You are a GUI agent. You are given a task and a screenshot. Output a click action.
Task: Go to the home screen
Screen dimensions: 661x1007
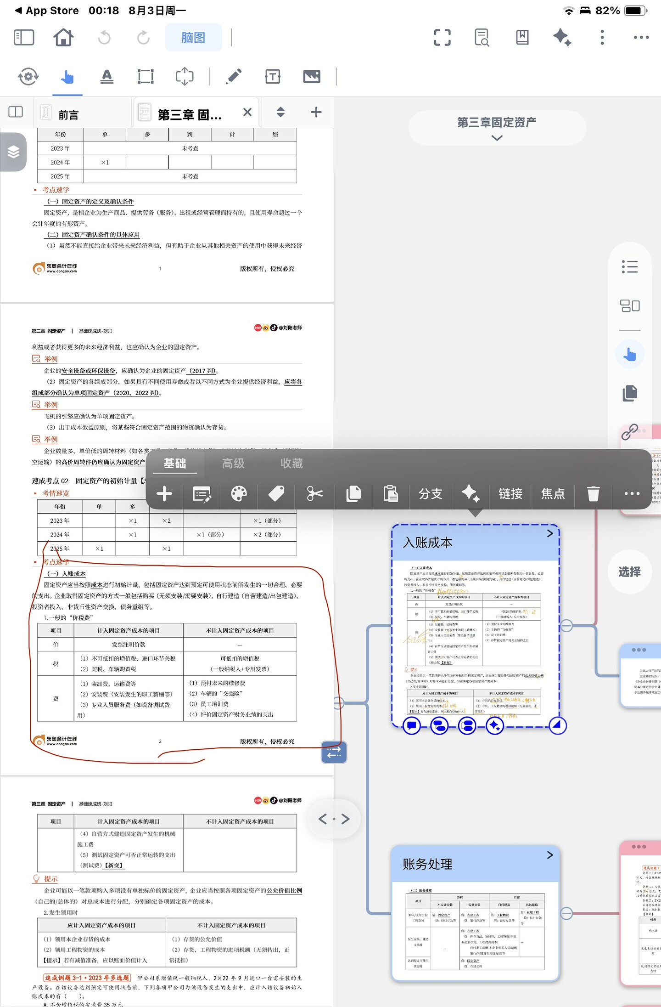pos(63,38)
